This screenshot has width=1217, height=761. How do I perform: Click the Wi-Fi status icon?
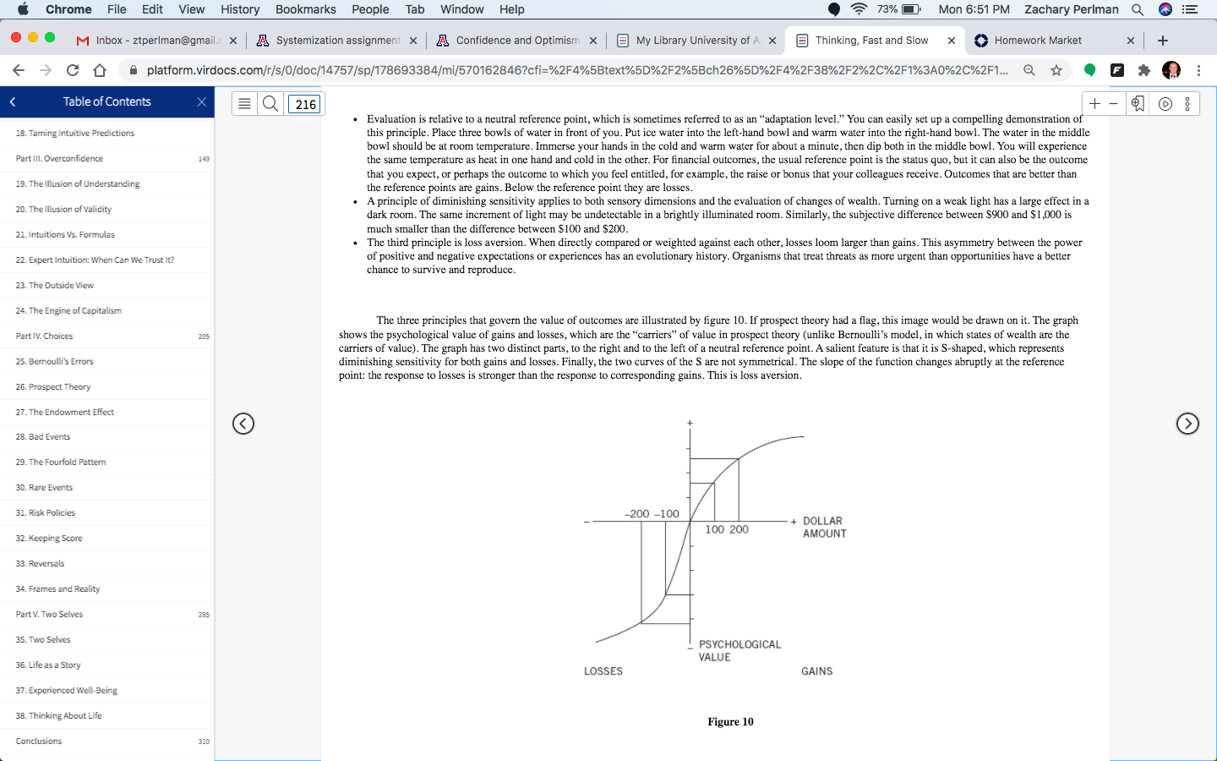pyautogui.click(x=859, y=9)
